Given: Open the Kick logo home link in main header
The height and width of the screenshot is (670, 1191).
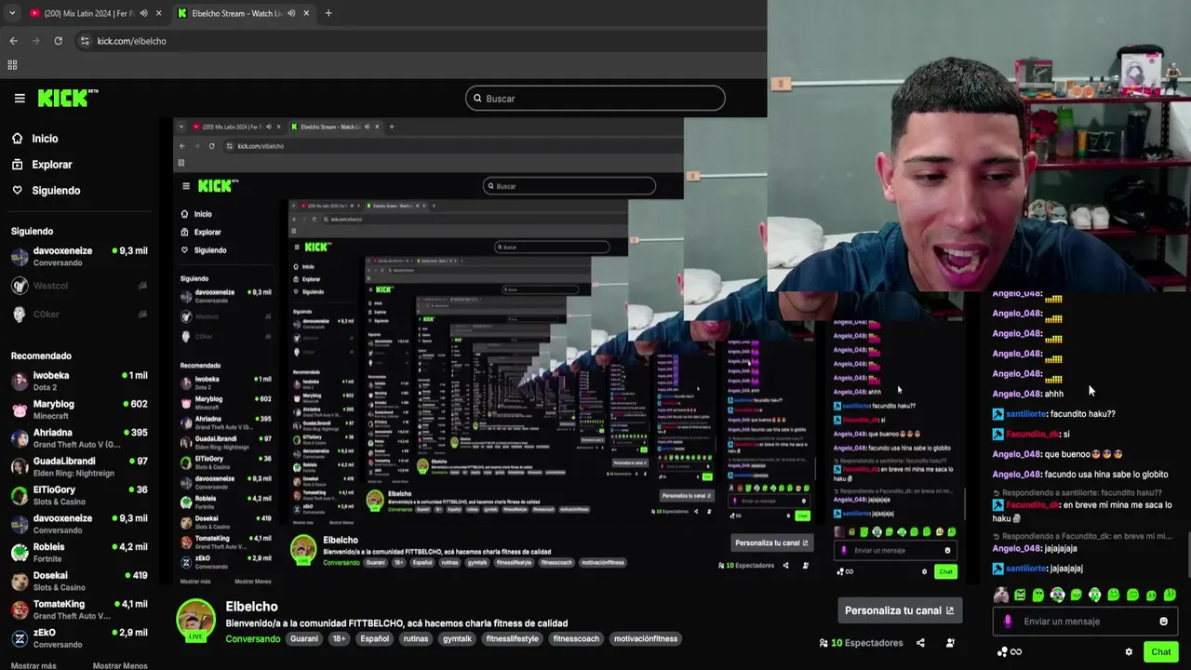Looking at the screenshot, I should pos(66,98).
